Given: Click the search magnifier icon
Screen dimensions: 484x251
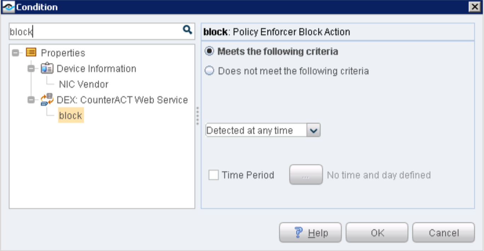Looking at the screenshot, I should pyautogui.click(x=187, y=30).
